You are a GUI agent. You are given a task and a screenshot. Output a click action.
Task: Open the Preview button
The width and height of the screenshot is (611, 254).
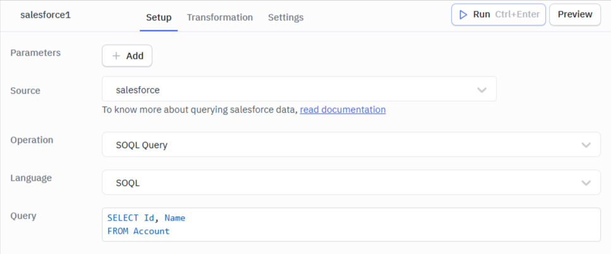[x=575, y=15]
